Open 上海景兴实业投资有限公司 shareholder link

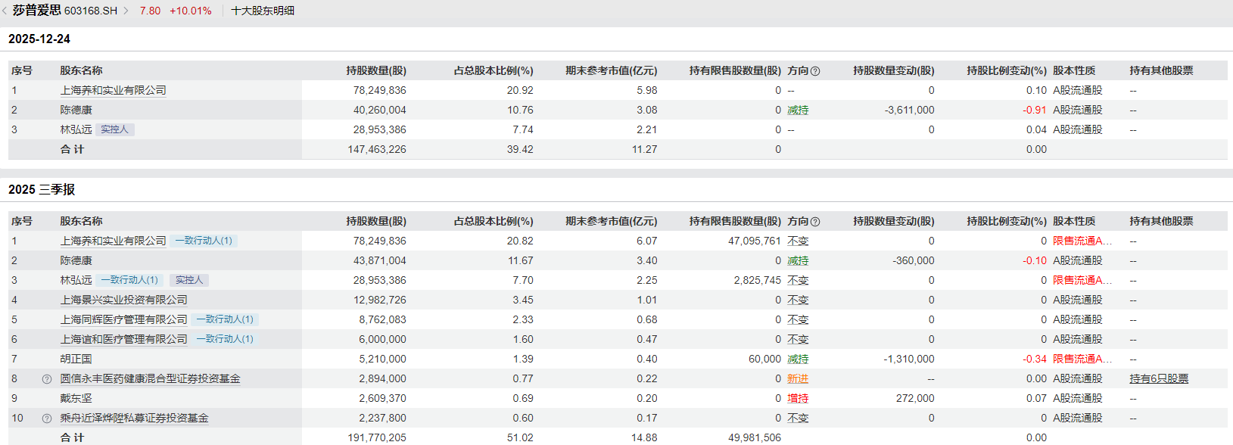coord(123,300)
